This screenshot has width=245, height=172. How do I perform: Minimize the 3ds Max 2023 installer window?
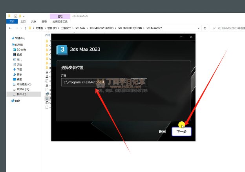point(181,37)
